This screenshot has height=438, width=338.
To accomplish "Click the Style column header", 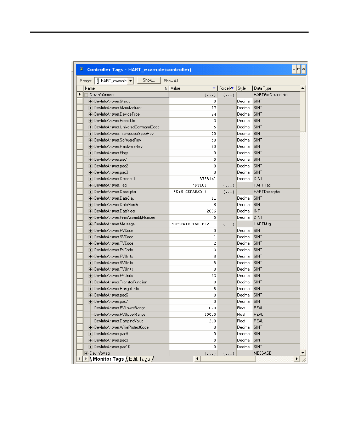I will click(244, 88).
